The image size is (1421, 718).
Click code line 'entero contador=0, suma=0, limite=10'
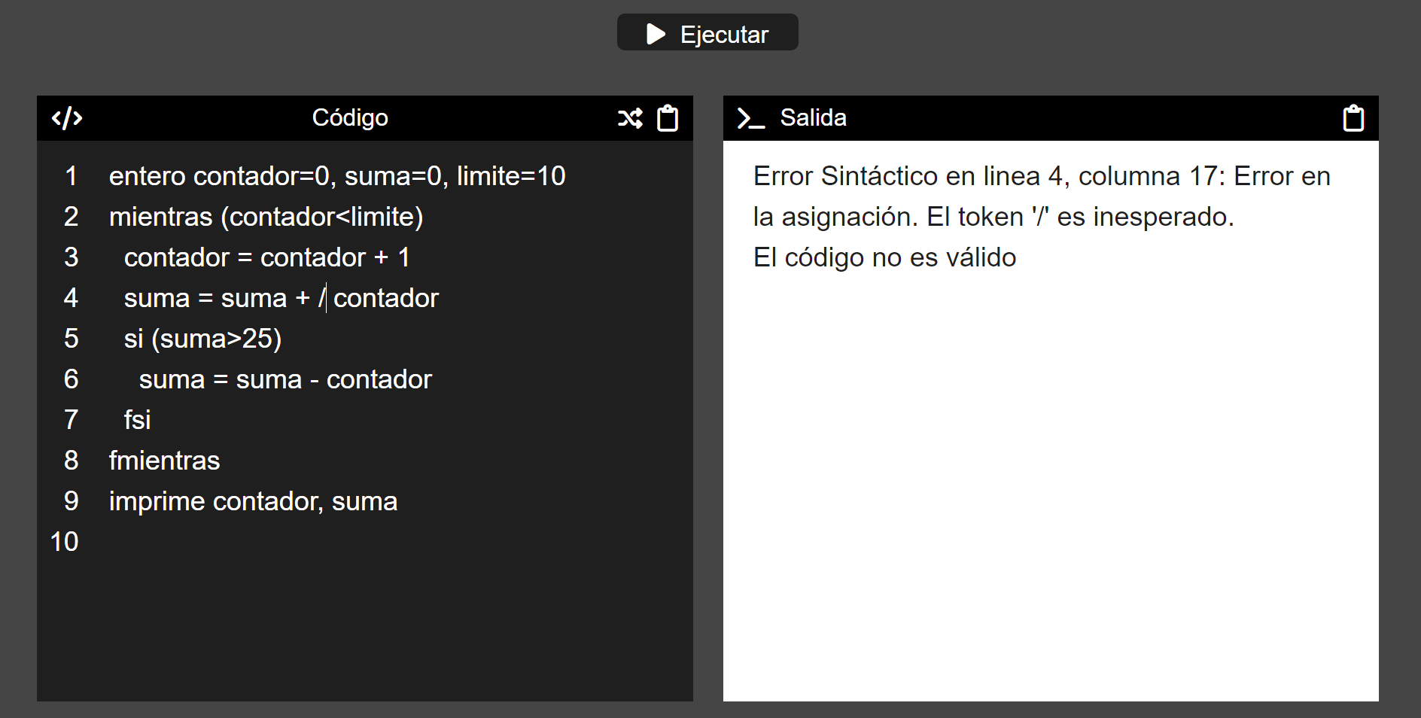pos(337,176)
